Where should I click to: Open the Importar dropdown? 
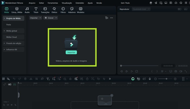click(36, 18)
